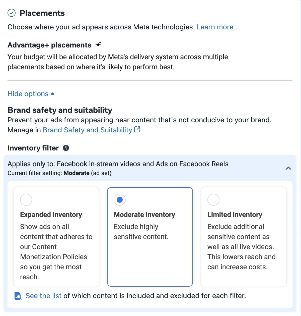Click the document search icon beside See the list
301x316 pixels.
[x=18, y=296]
